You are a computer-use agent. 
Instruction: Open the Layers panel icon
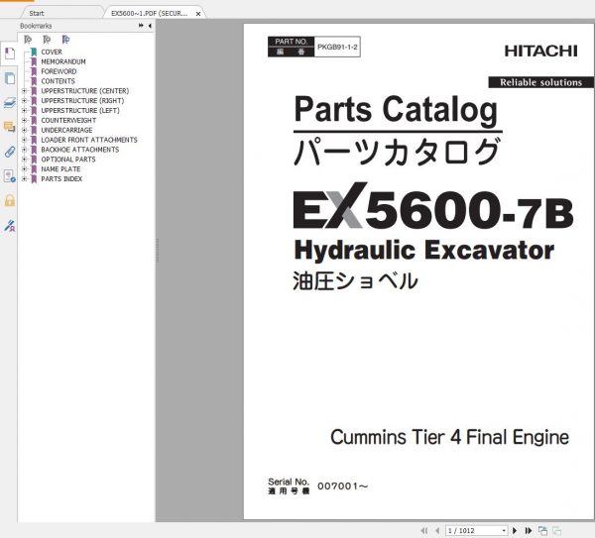[10, 103]
